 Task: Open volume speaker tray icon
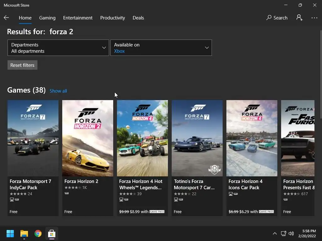point(291,233)
